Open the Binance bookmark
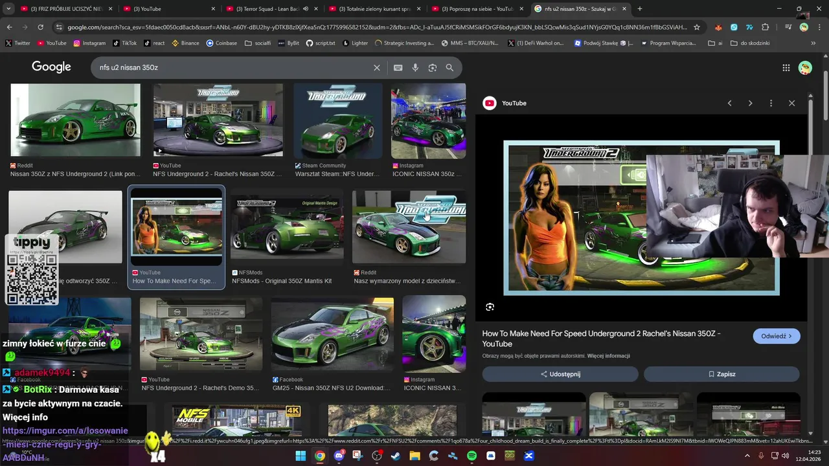The width and height of the screenshot is (829, 466). (x=185, y=43)
